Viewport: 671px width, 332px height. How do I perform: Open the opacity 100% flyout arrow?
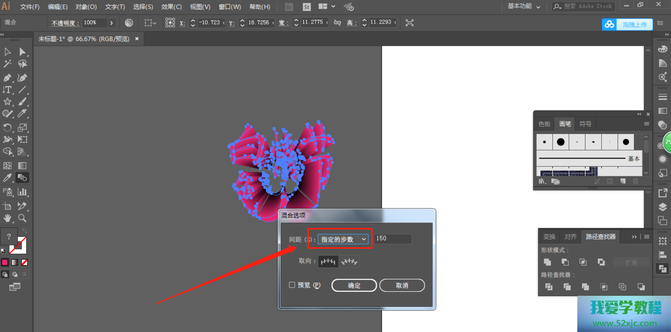click(x=111, y=23)
